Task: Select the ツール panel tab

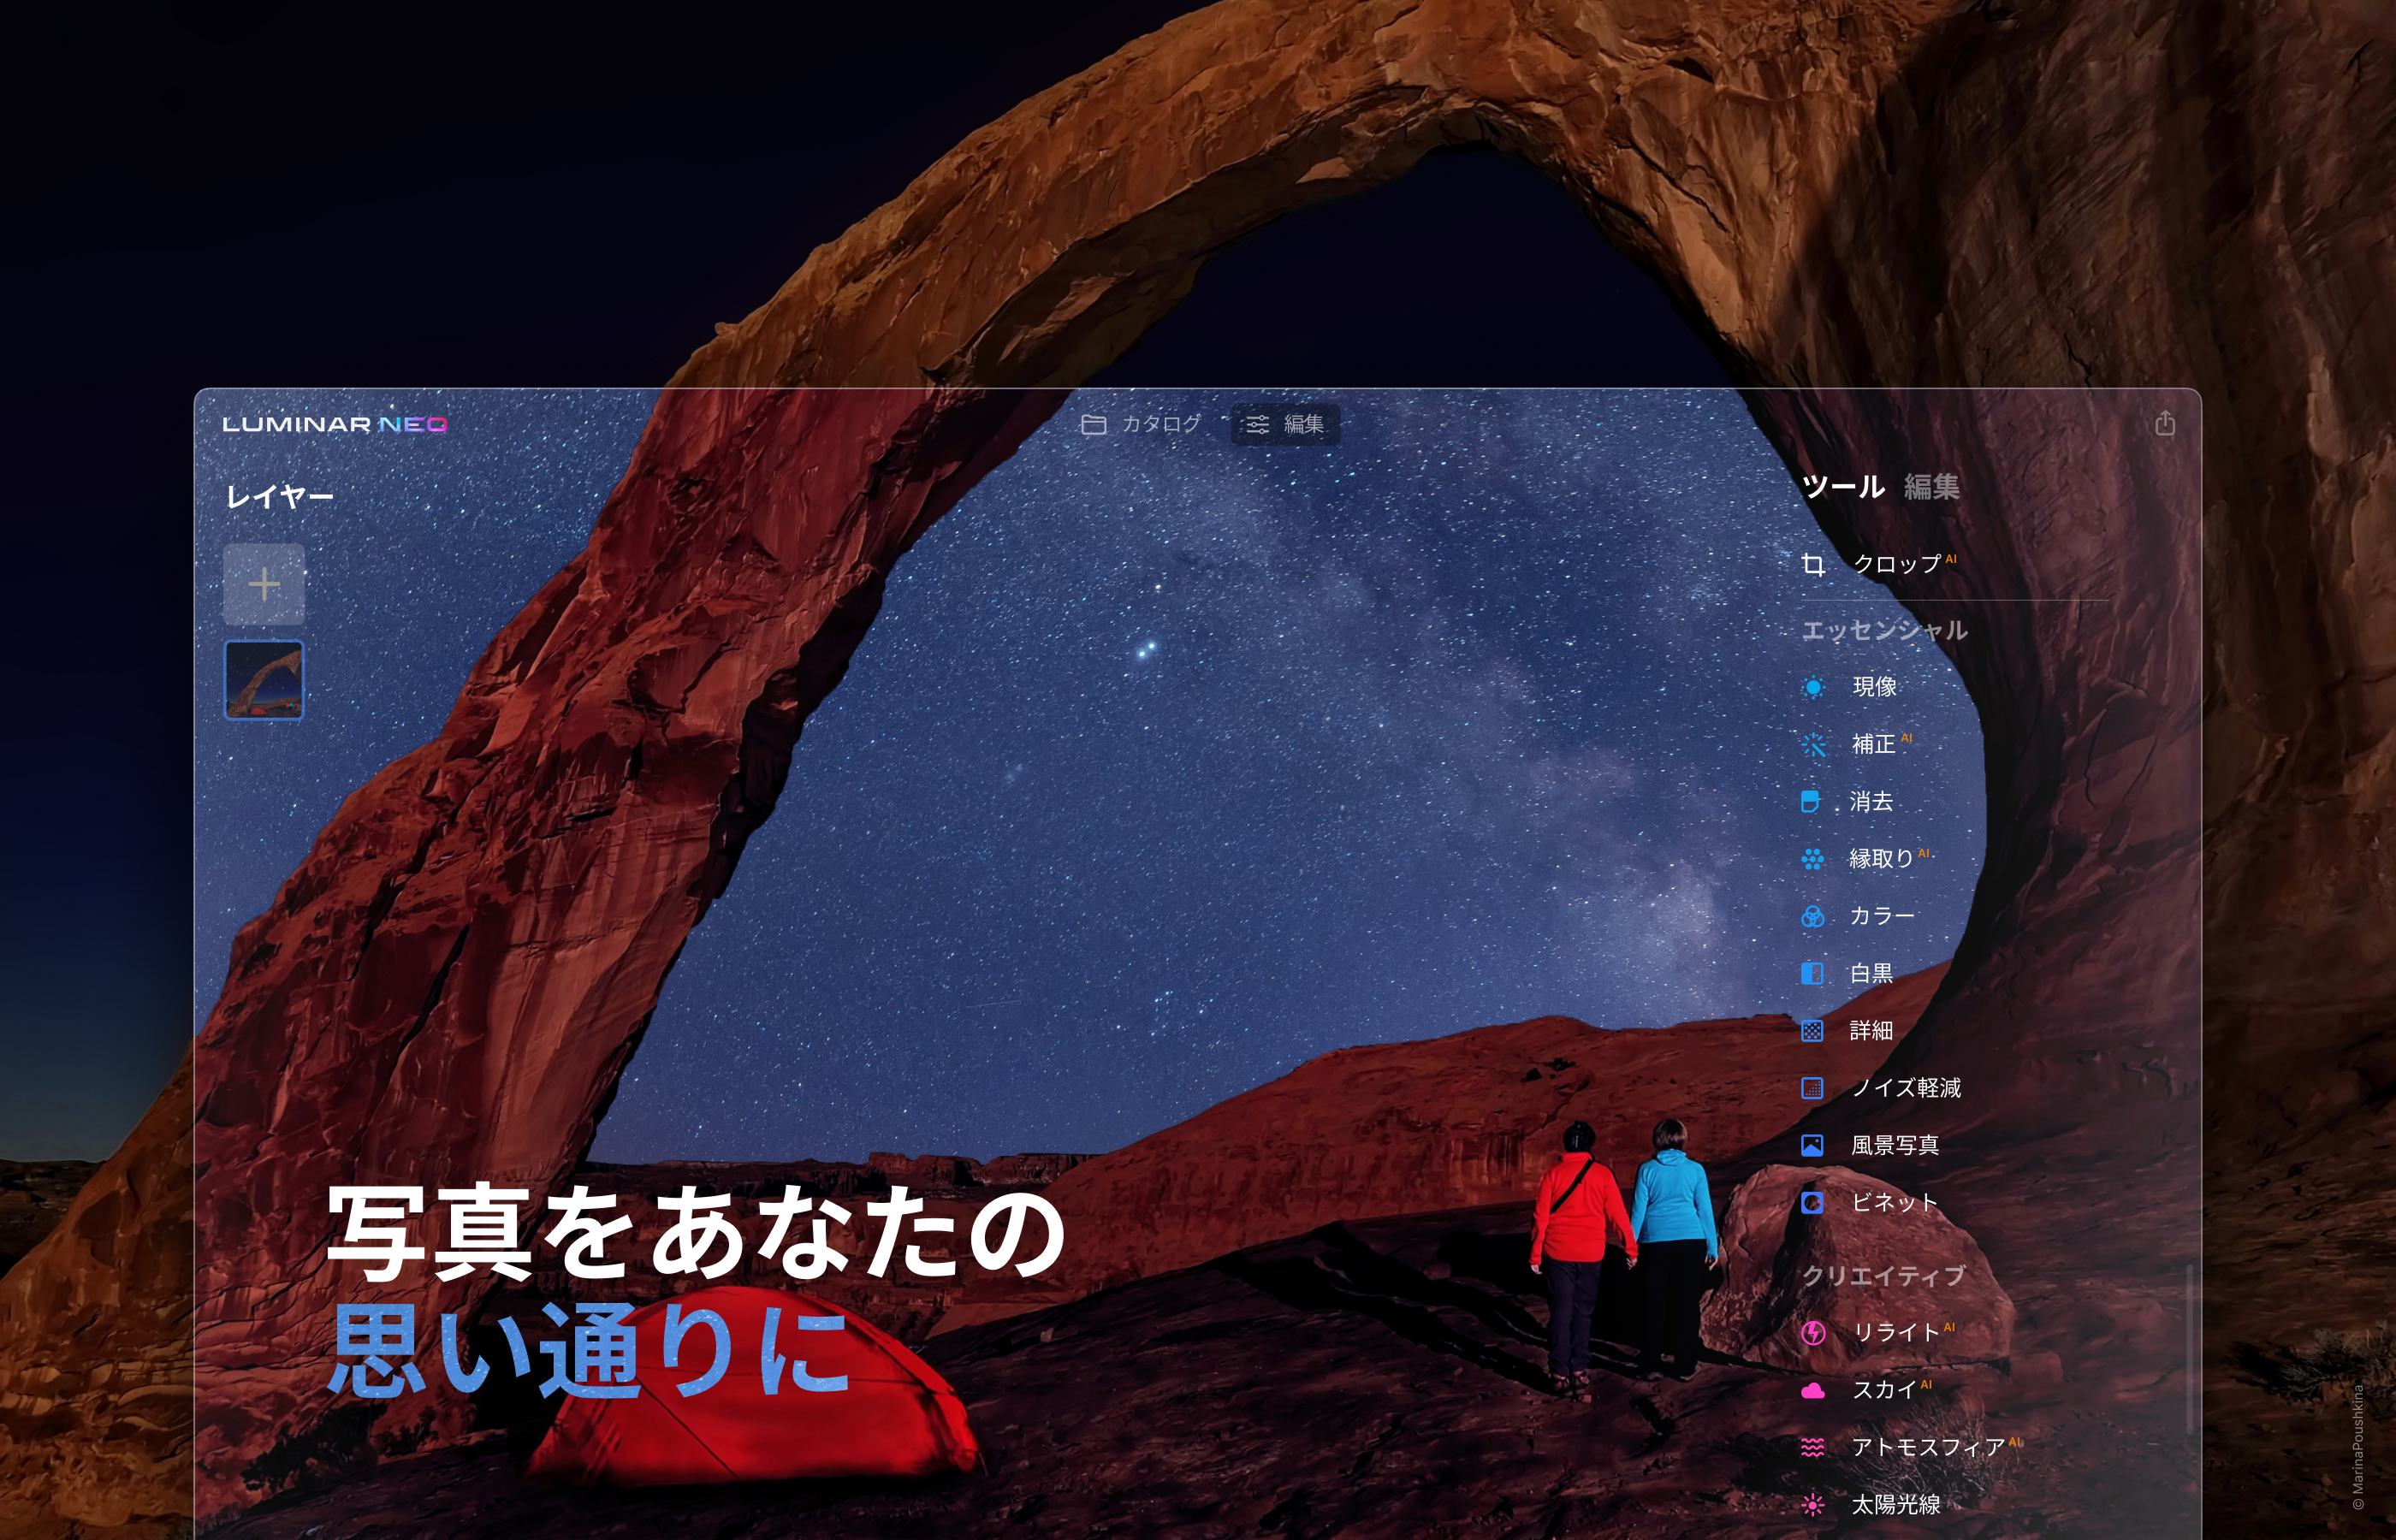Action: (x=1843, y=487)
